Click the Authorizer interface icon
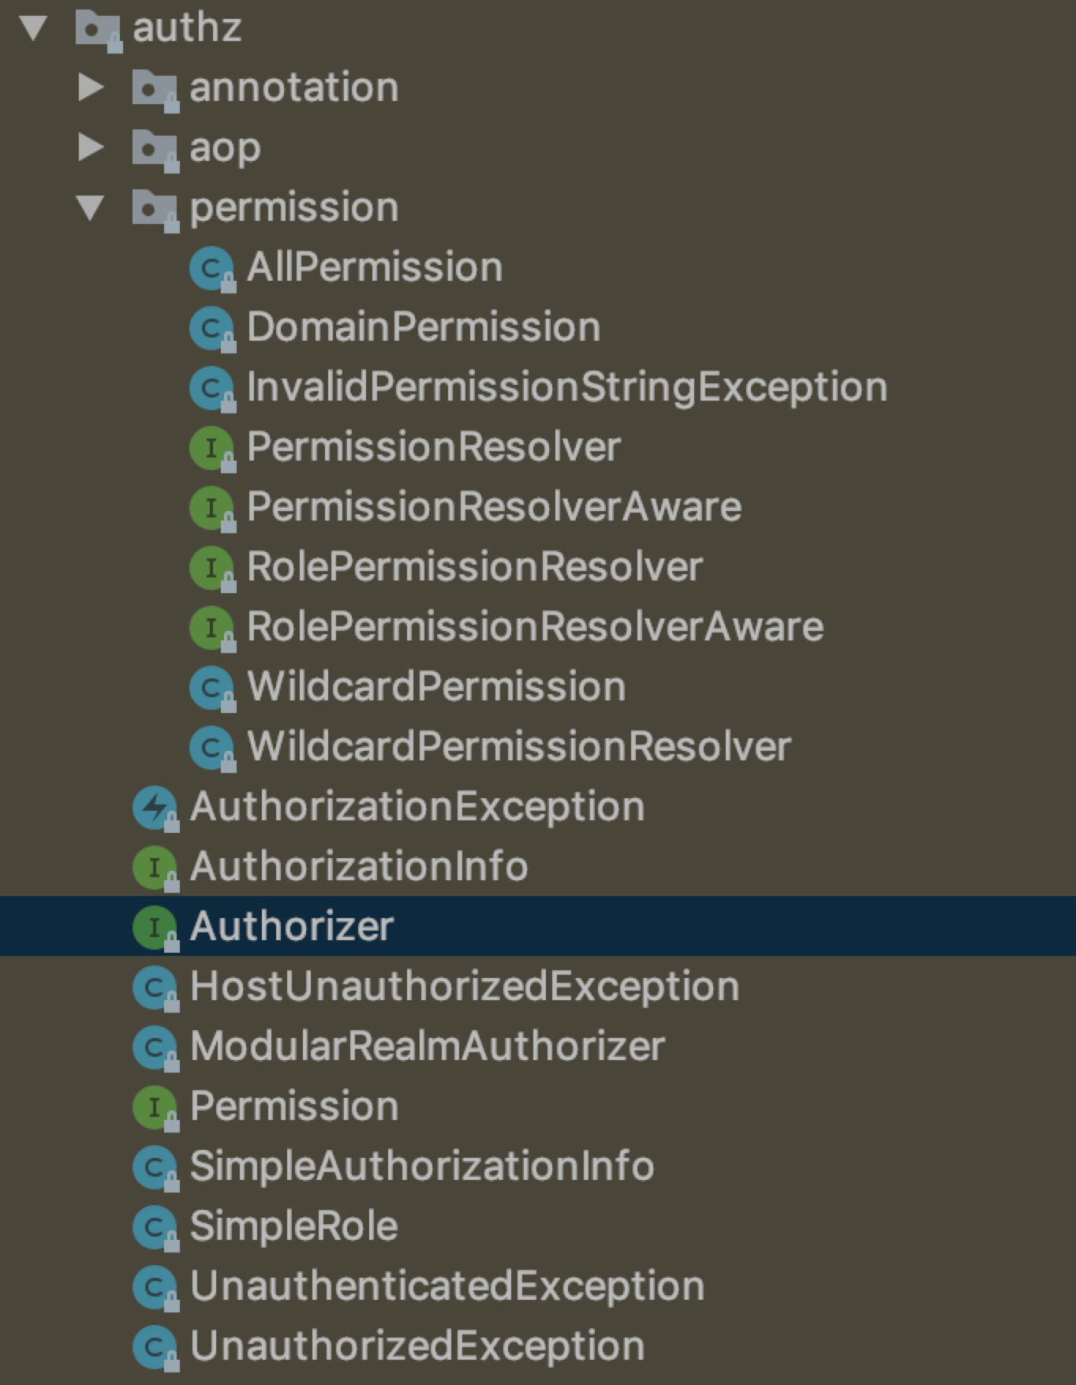 (x=155, y=928)
